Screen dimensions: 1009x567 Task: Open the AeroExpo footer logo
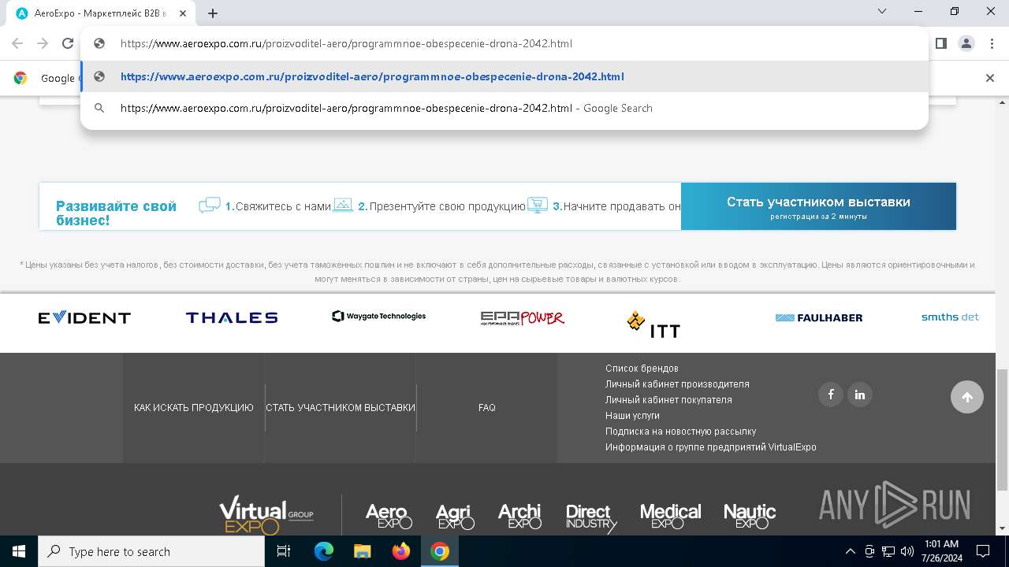389,516
